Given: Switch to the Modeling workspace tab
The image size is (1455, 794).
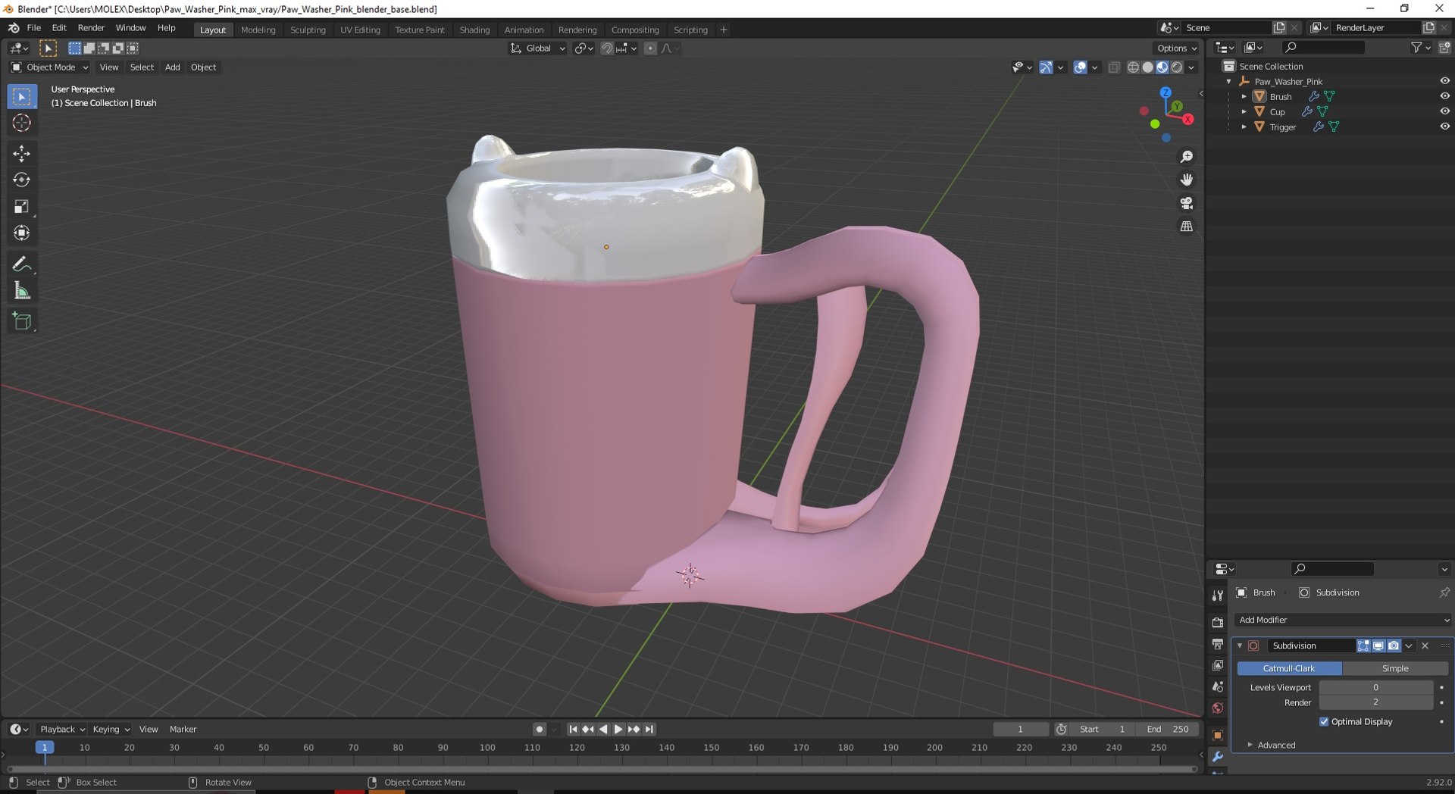Looking at the screenshot, I should point(258,30).
